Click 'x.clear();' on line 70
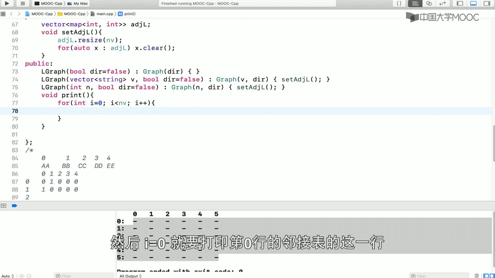495x278 pixels. [x=155, y=48]
